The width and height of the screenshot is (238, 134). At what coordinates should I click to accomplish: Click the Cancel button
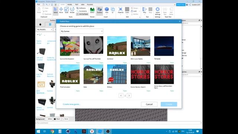click(149, 104)
